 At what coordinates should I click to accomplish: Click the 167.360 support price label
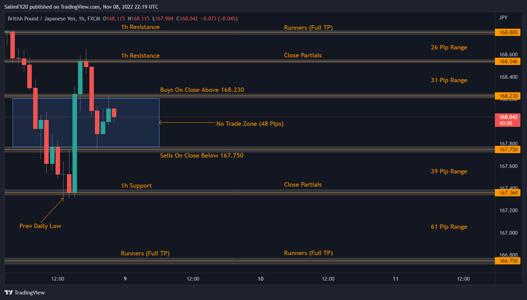(x=508, y=193)
